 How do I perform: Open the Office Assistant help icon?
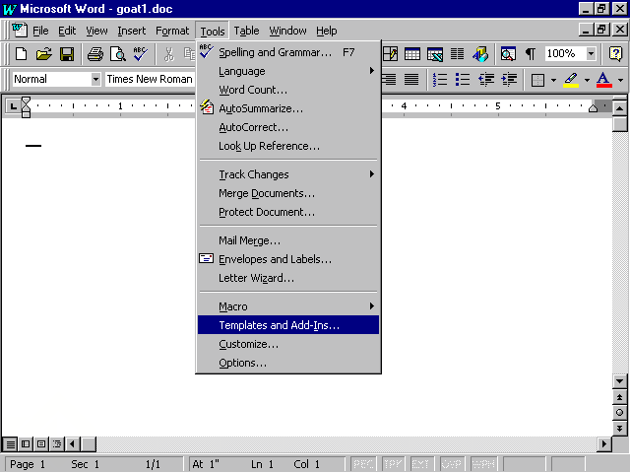click(615, 53)
